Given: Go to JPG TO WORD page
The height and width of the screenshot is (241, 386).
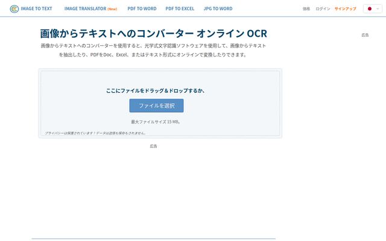Looking at the screenshot, I should pos(218,8).
